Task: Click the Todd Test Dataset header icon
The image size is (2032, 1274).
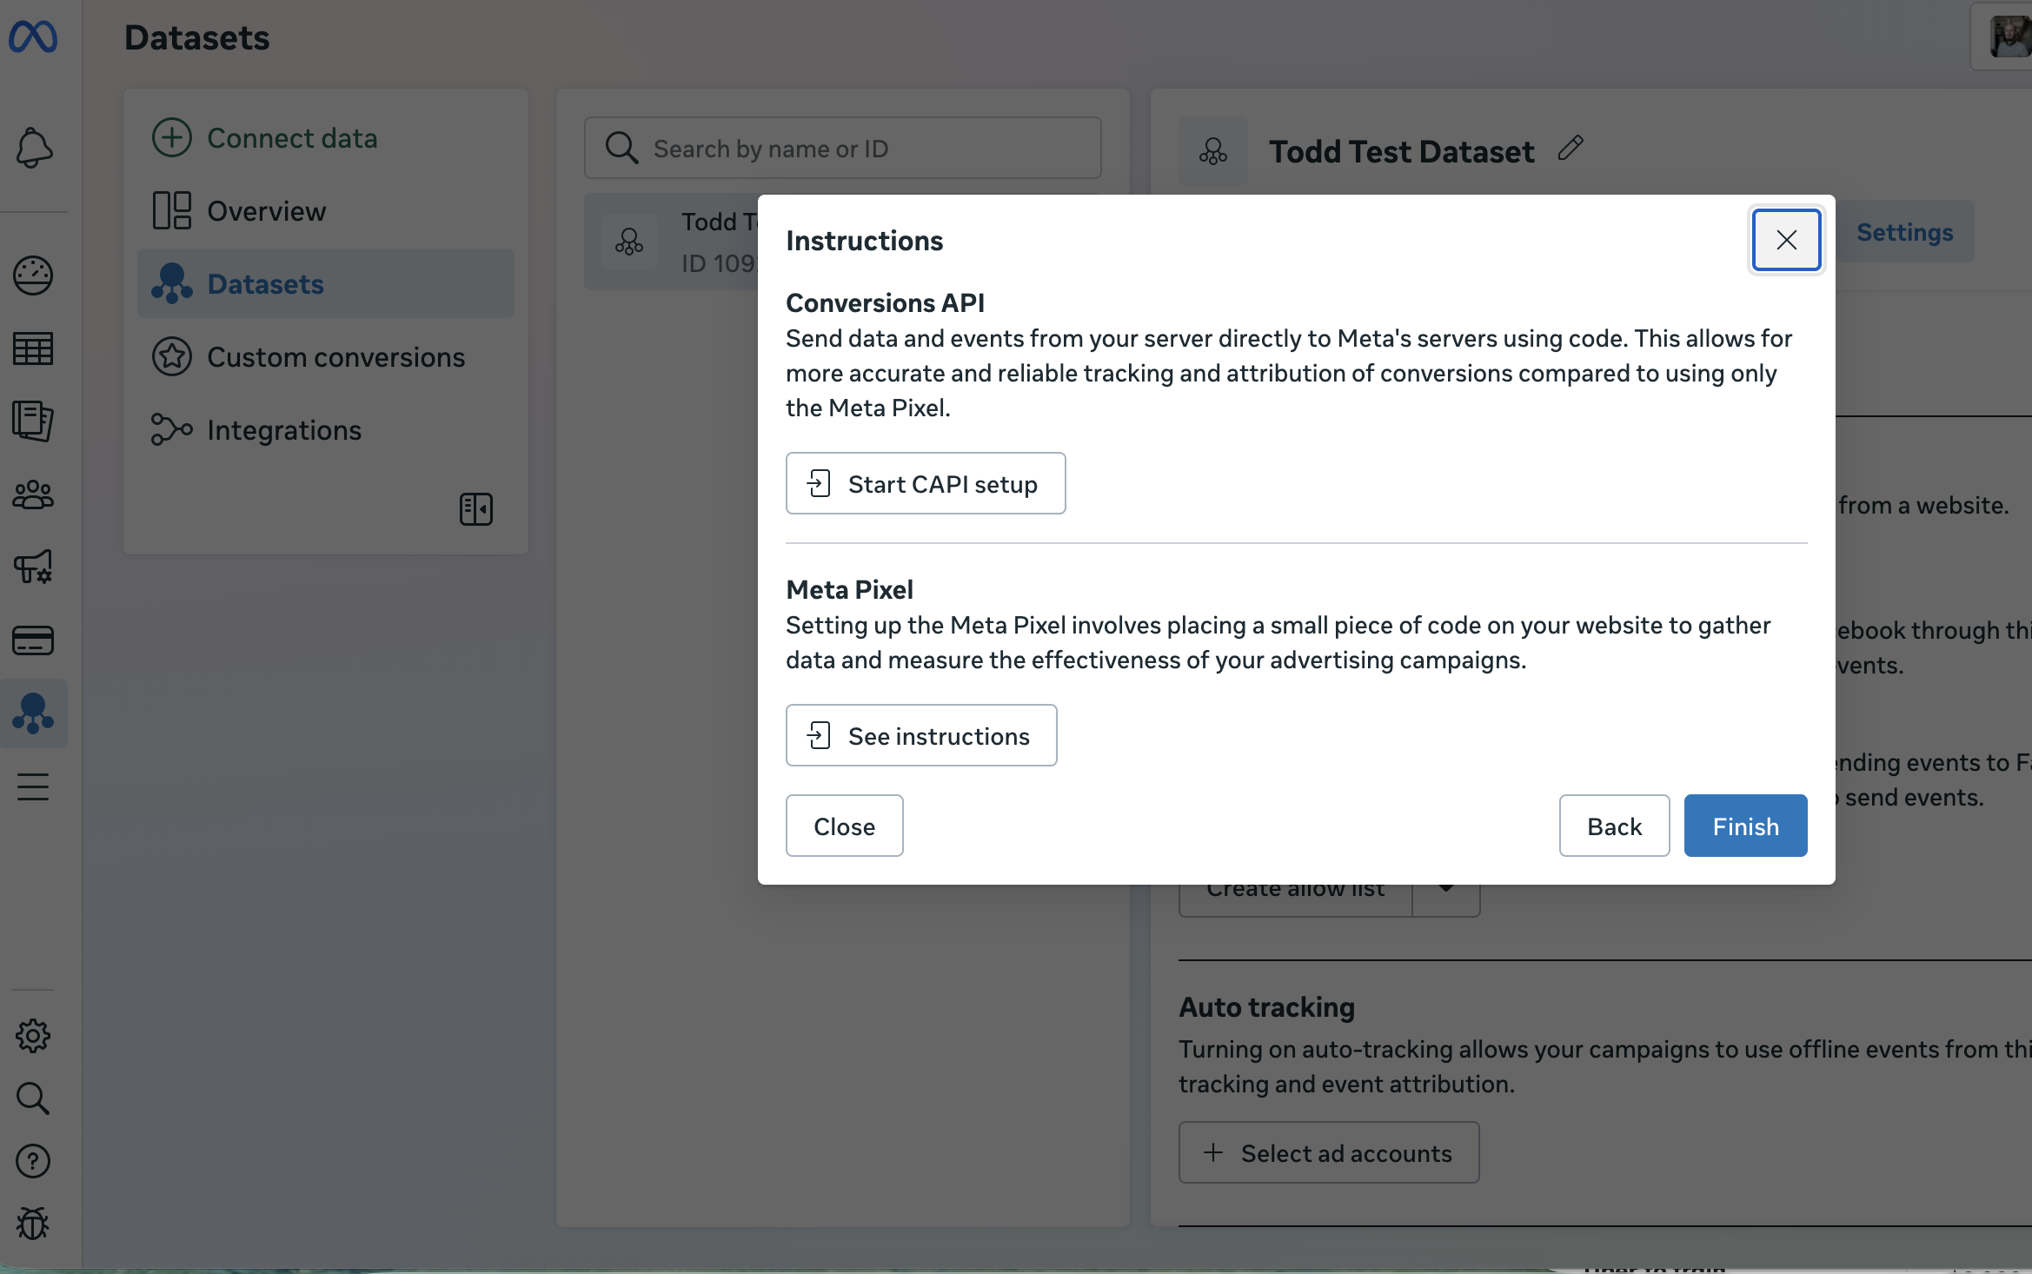Action: [x=1213, y=151]
